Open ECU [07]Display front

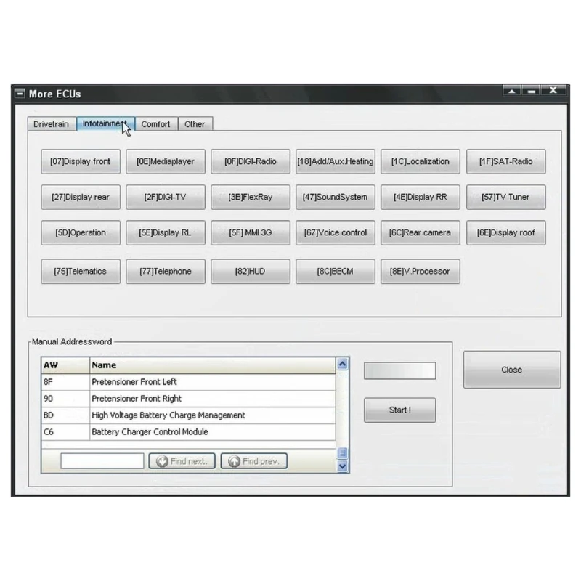[81, 161]
